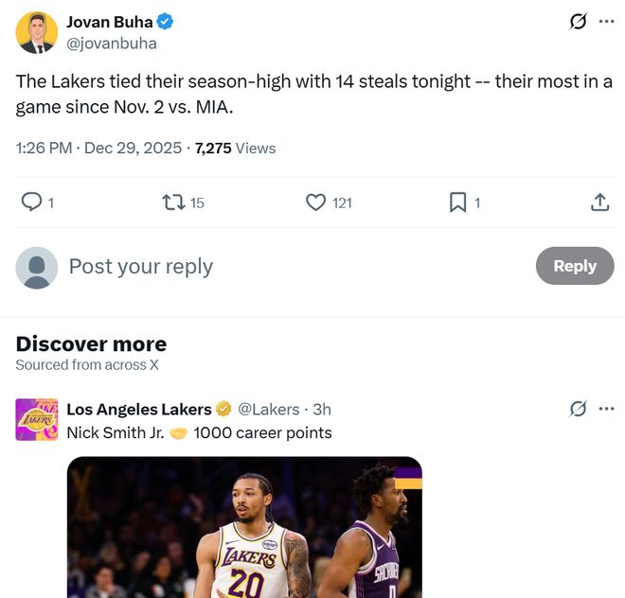
Task: Click the Grok icon on Lakers post
Action: pyautogui.click(x=578, y=409)
